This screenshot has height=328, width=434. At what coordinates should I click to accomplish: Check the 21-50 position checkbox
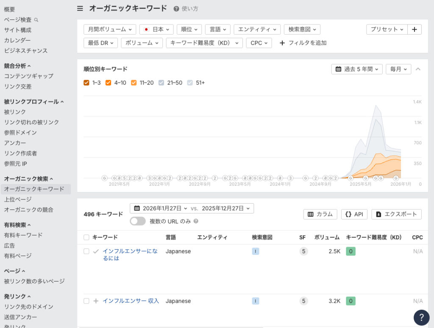pyautogui.click(x=161, y=83)
